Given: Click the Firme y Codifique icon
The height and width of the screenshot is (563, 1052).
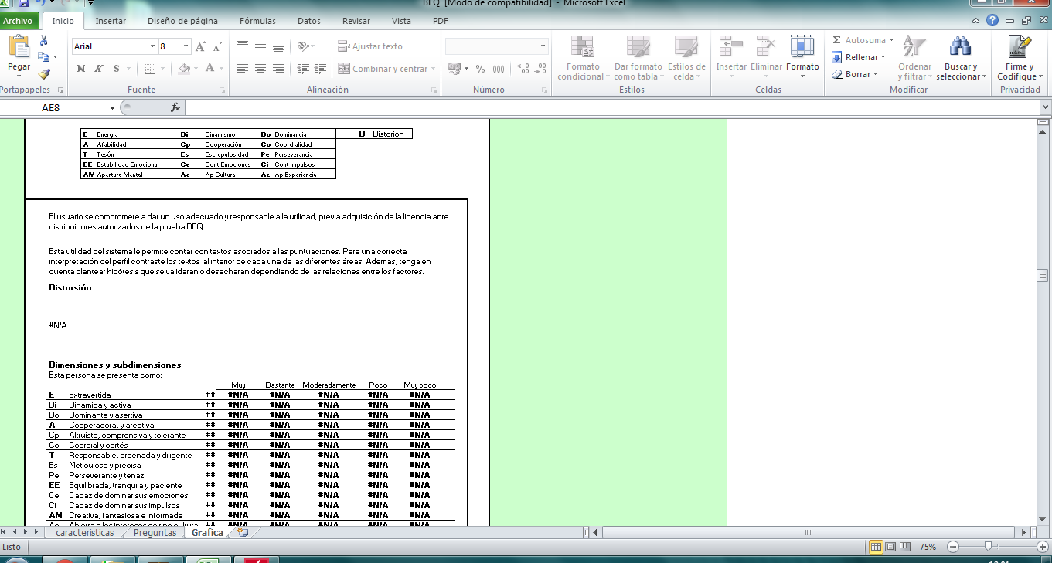Looking at the screenshot, I should (x=1020, y=48).
